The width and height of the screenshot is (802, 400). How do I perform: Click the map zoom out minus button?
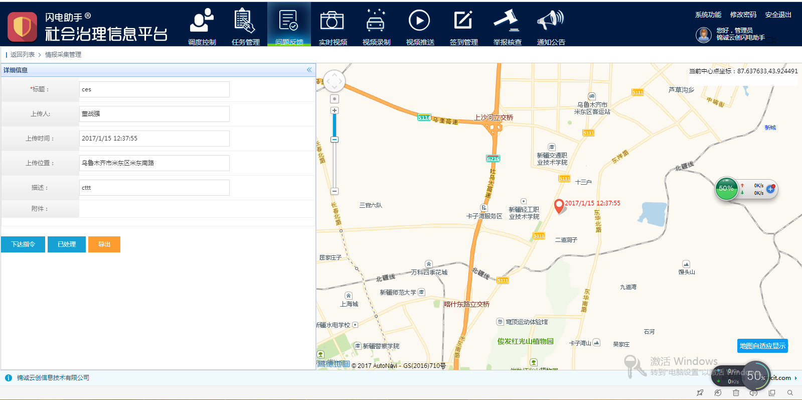[x=335, y=191]
